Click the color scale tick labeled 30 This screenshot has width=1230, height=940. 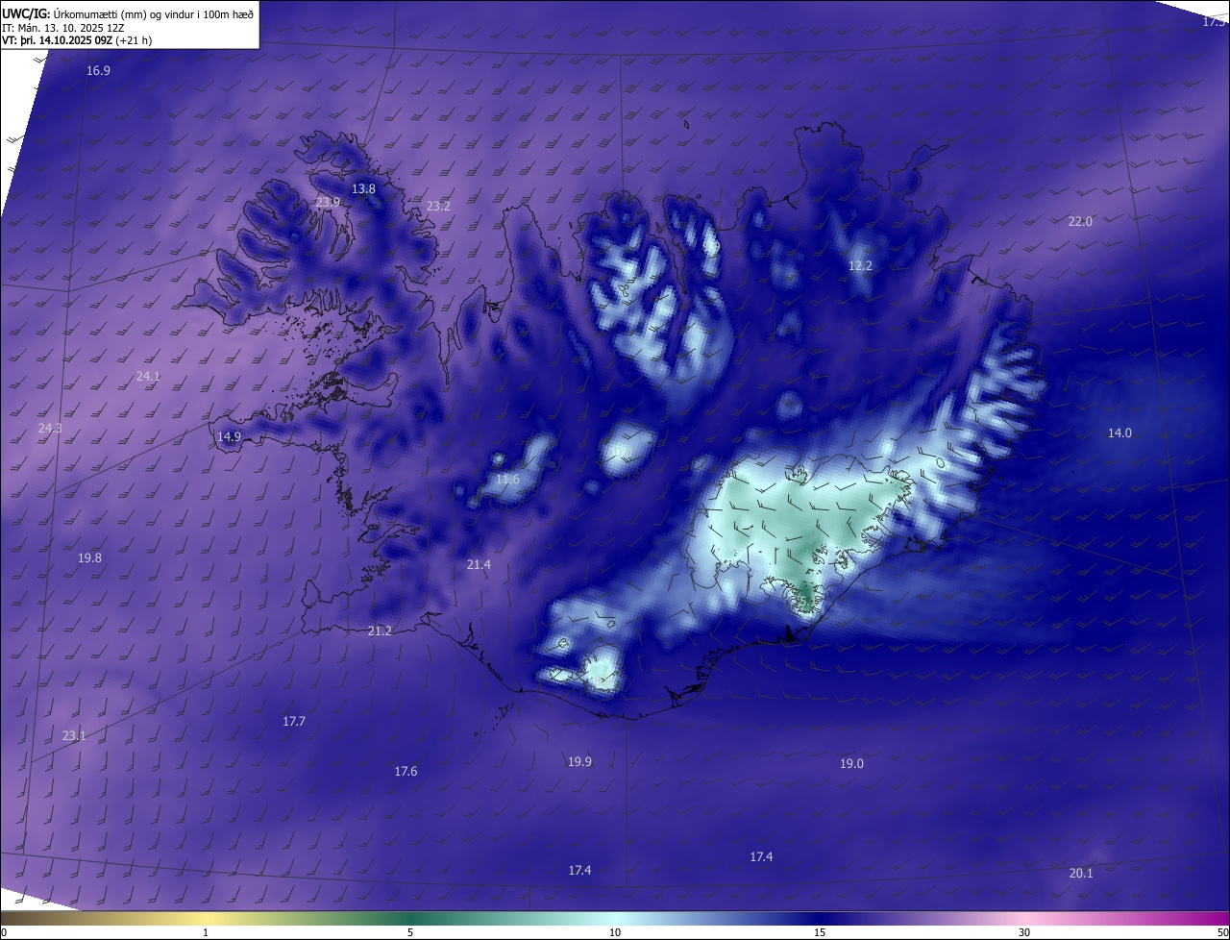point(1024,932)
